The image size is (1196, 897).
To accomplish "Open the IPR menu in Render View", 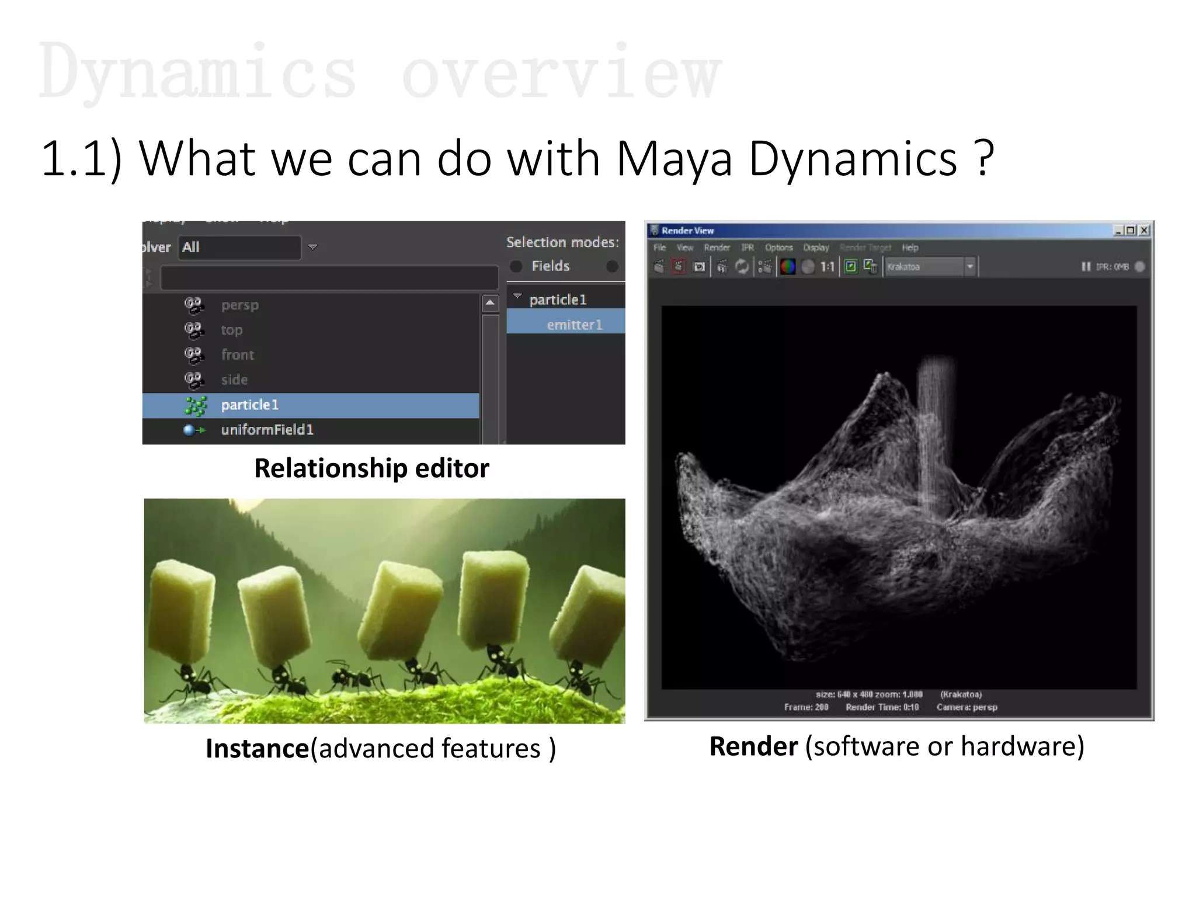I will [x=747, y=248].
